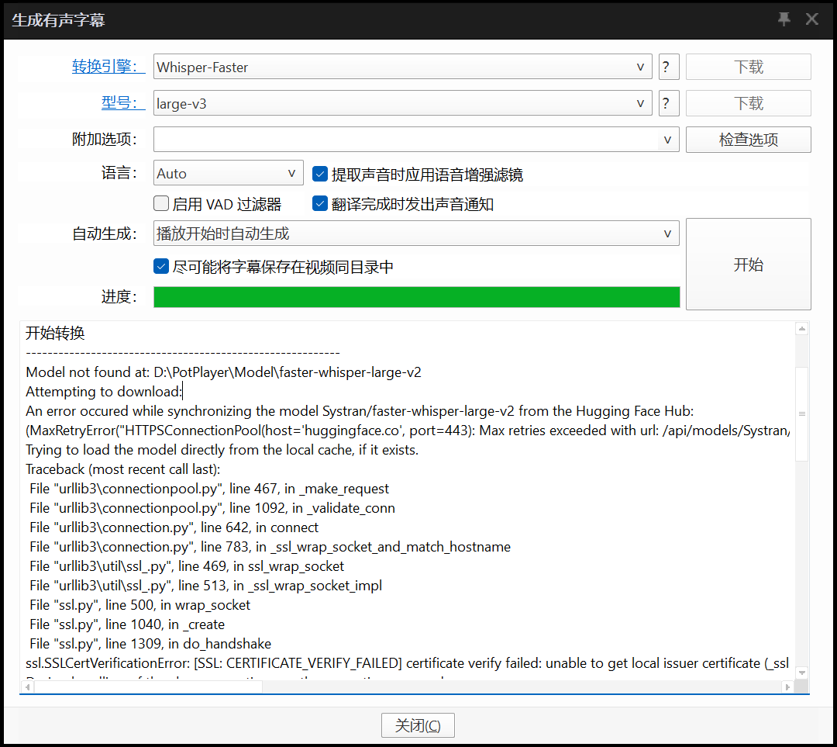Open the 型号 link
The width and height of the screenshot is (837, 747).
pyautogui.click(x=122, y=103)
